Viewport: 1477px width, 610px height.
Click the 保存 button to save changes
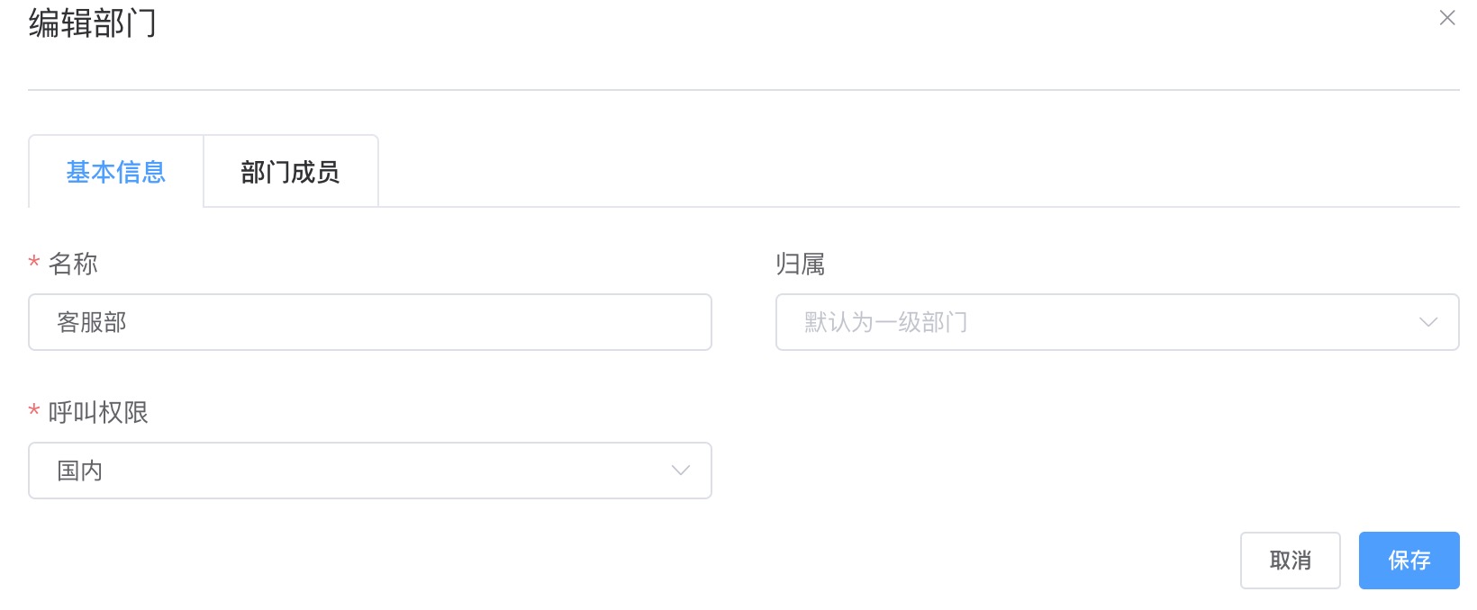tap(1409, 560)
